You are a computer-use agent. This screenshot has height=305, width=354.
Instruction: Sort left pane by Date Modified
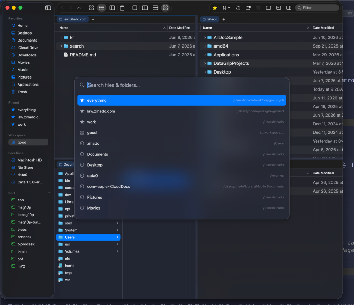point(181,28)
